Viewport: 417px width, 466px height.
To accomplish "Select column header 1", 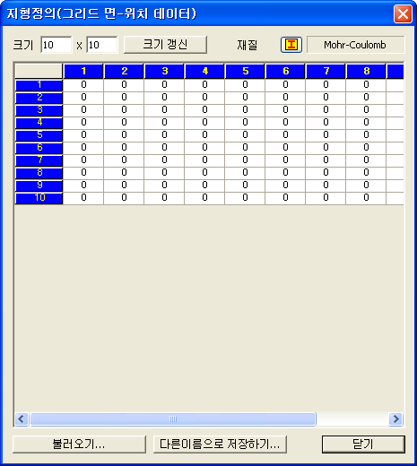I will pos(83,71).
